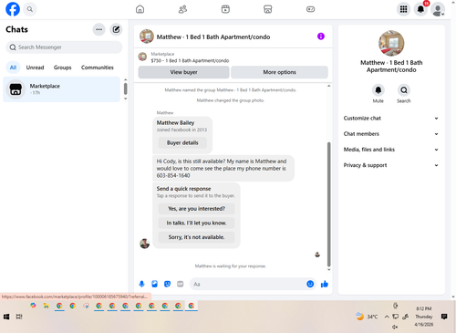Image resolution: width=456 pixels, height=333 pixels.
Task: Open the Copilot icon on the taskbar
Action: tap(33, 306)
